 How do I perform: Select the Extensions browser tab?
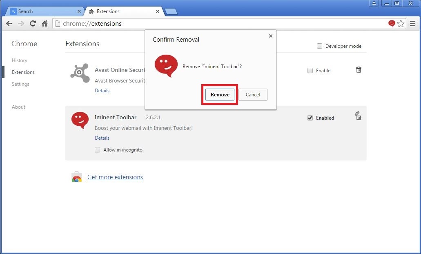click(x=124, y=11)
